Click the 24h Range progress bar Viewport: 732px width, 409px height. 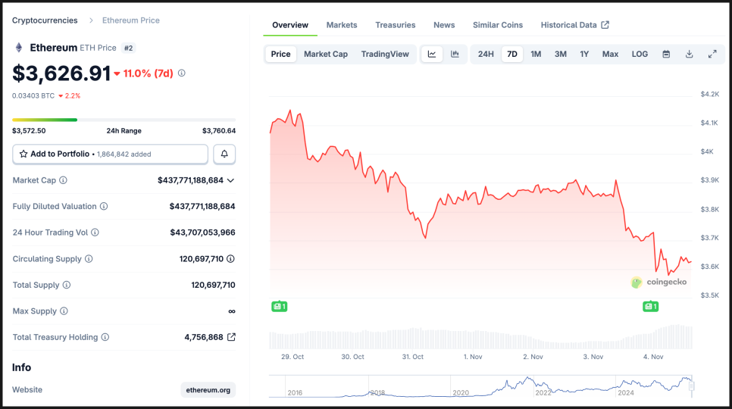click(x=124, y=120)
